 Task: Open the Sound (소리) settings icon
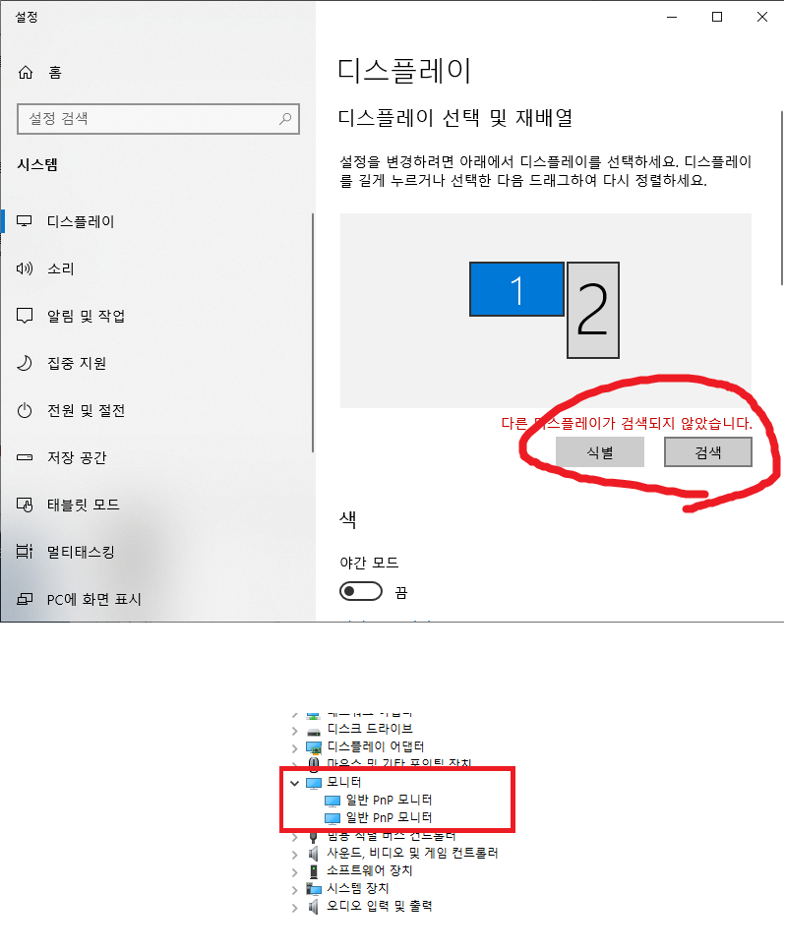pos(25,268)
